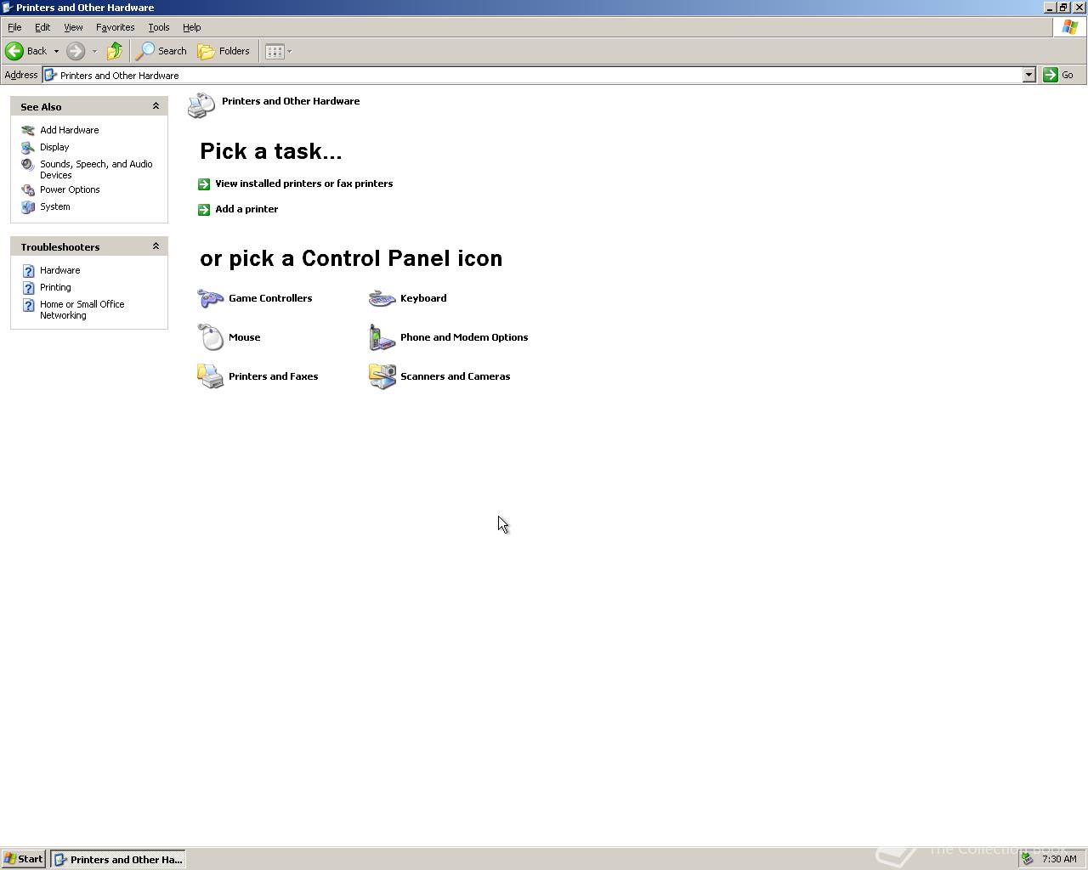This screenshot has height=870, width=1088.
Task: Click the Hardware troubleshooter question-mark icon
Action: [28, 270]
